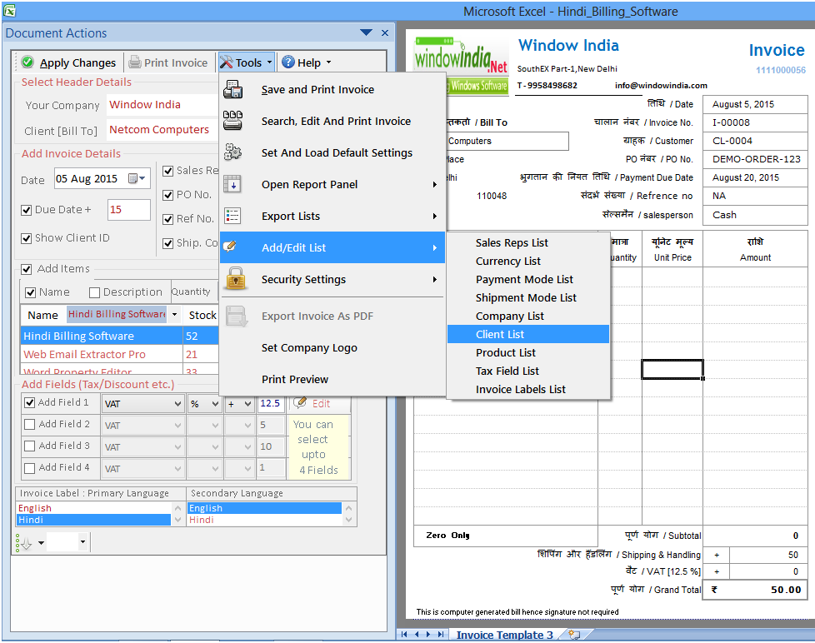
Task: Open the Add Field 1 plus sign dropdown
Action: [248, 404]
